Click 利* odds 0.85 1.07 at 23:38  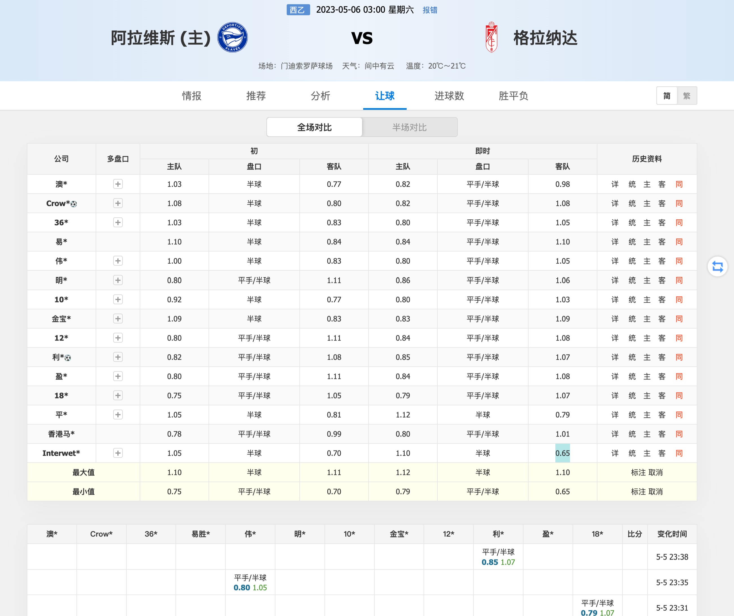click(498, 562)
